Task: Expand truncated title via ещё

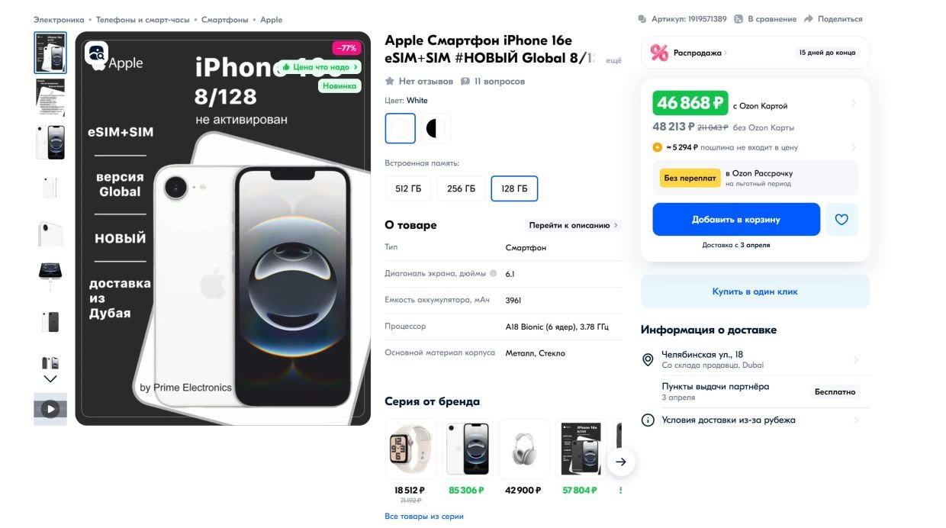Action: (x=613, y=60)
